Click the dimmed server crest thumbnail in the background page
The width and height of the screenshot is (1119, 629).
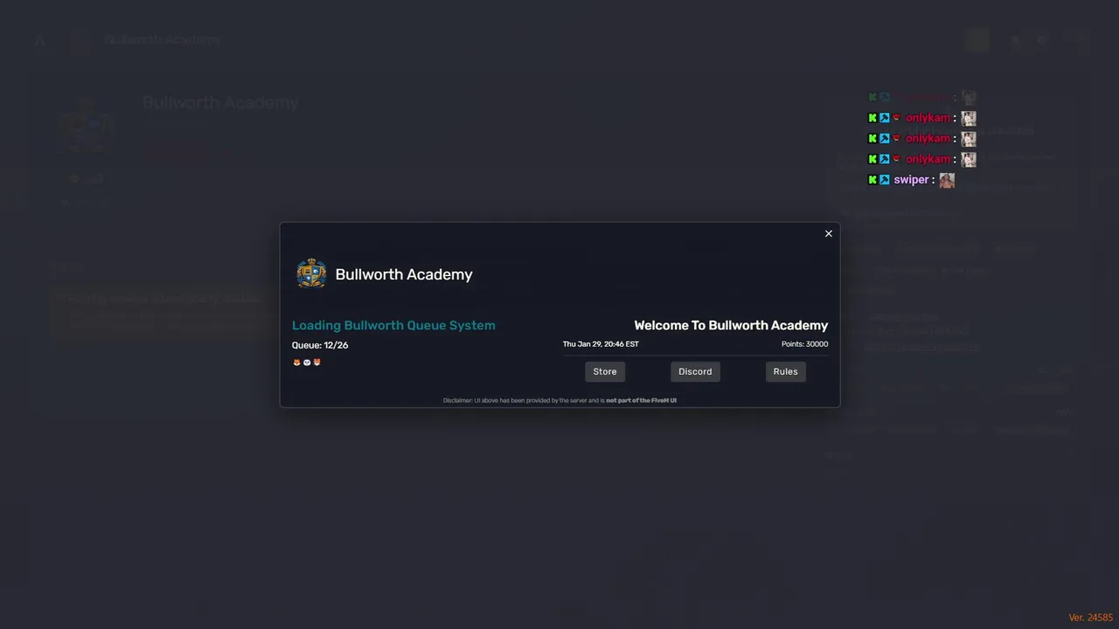tap(87, 127)
